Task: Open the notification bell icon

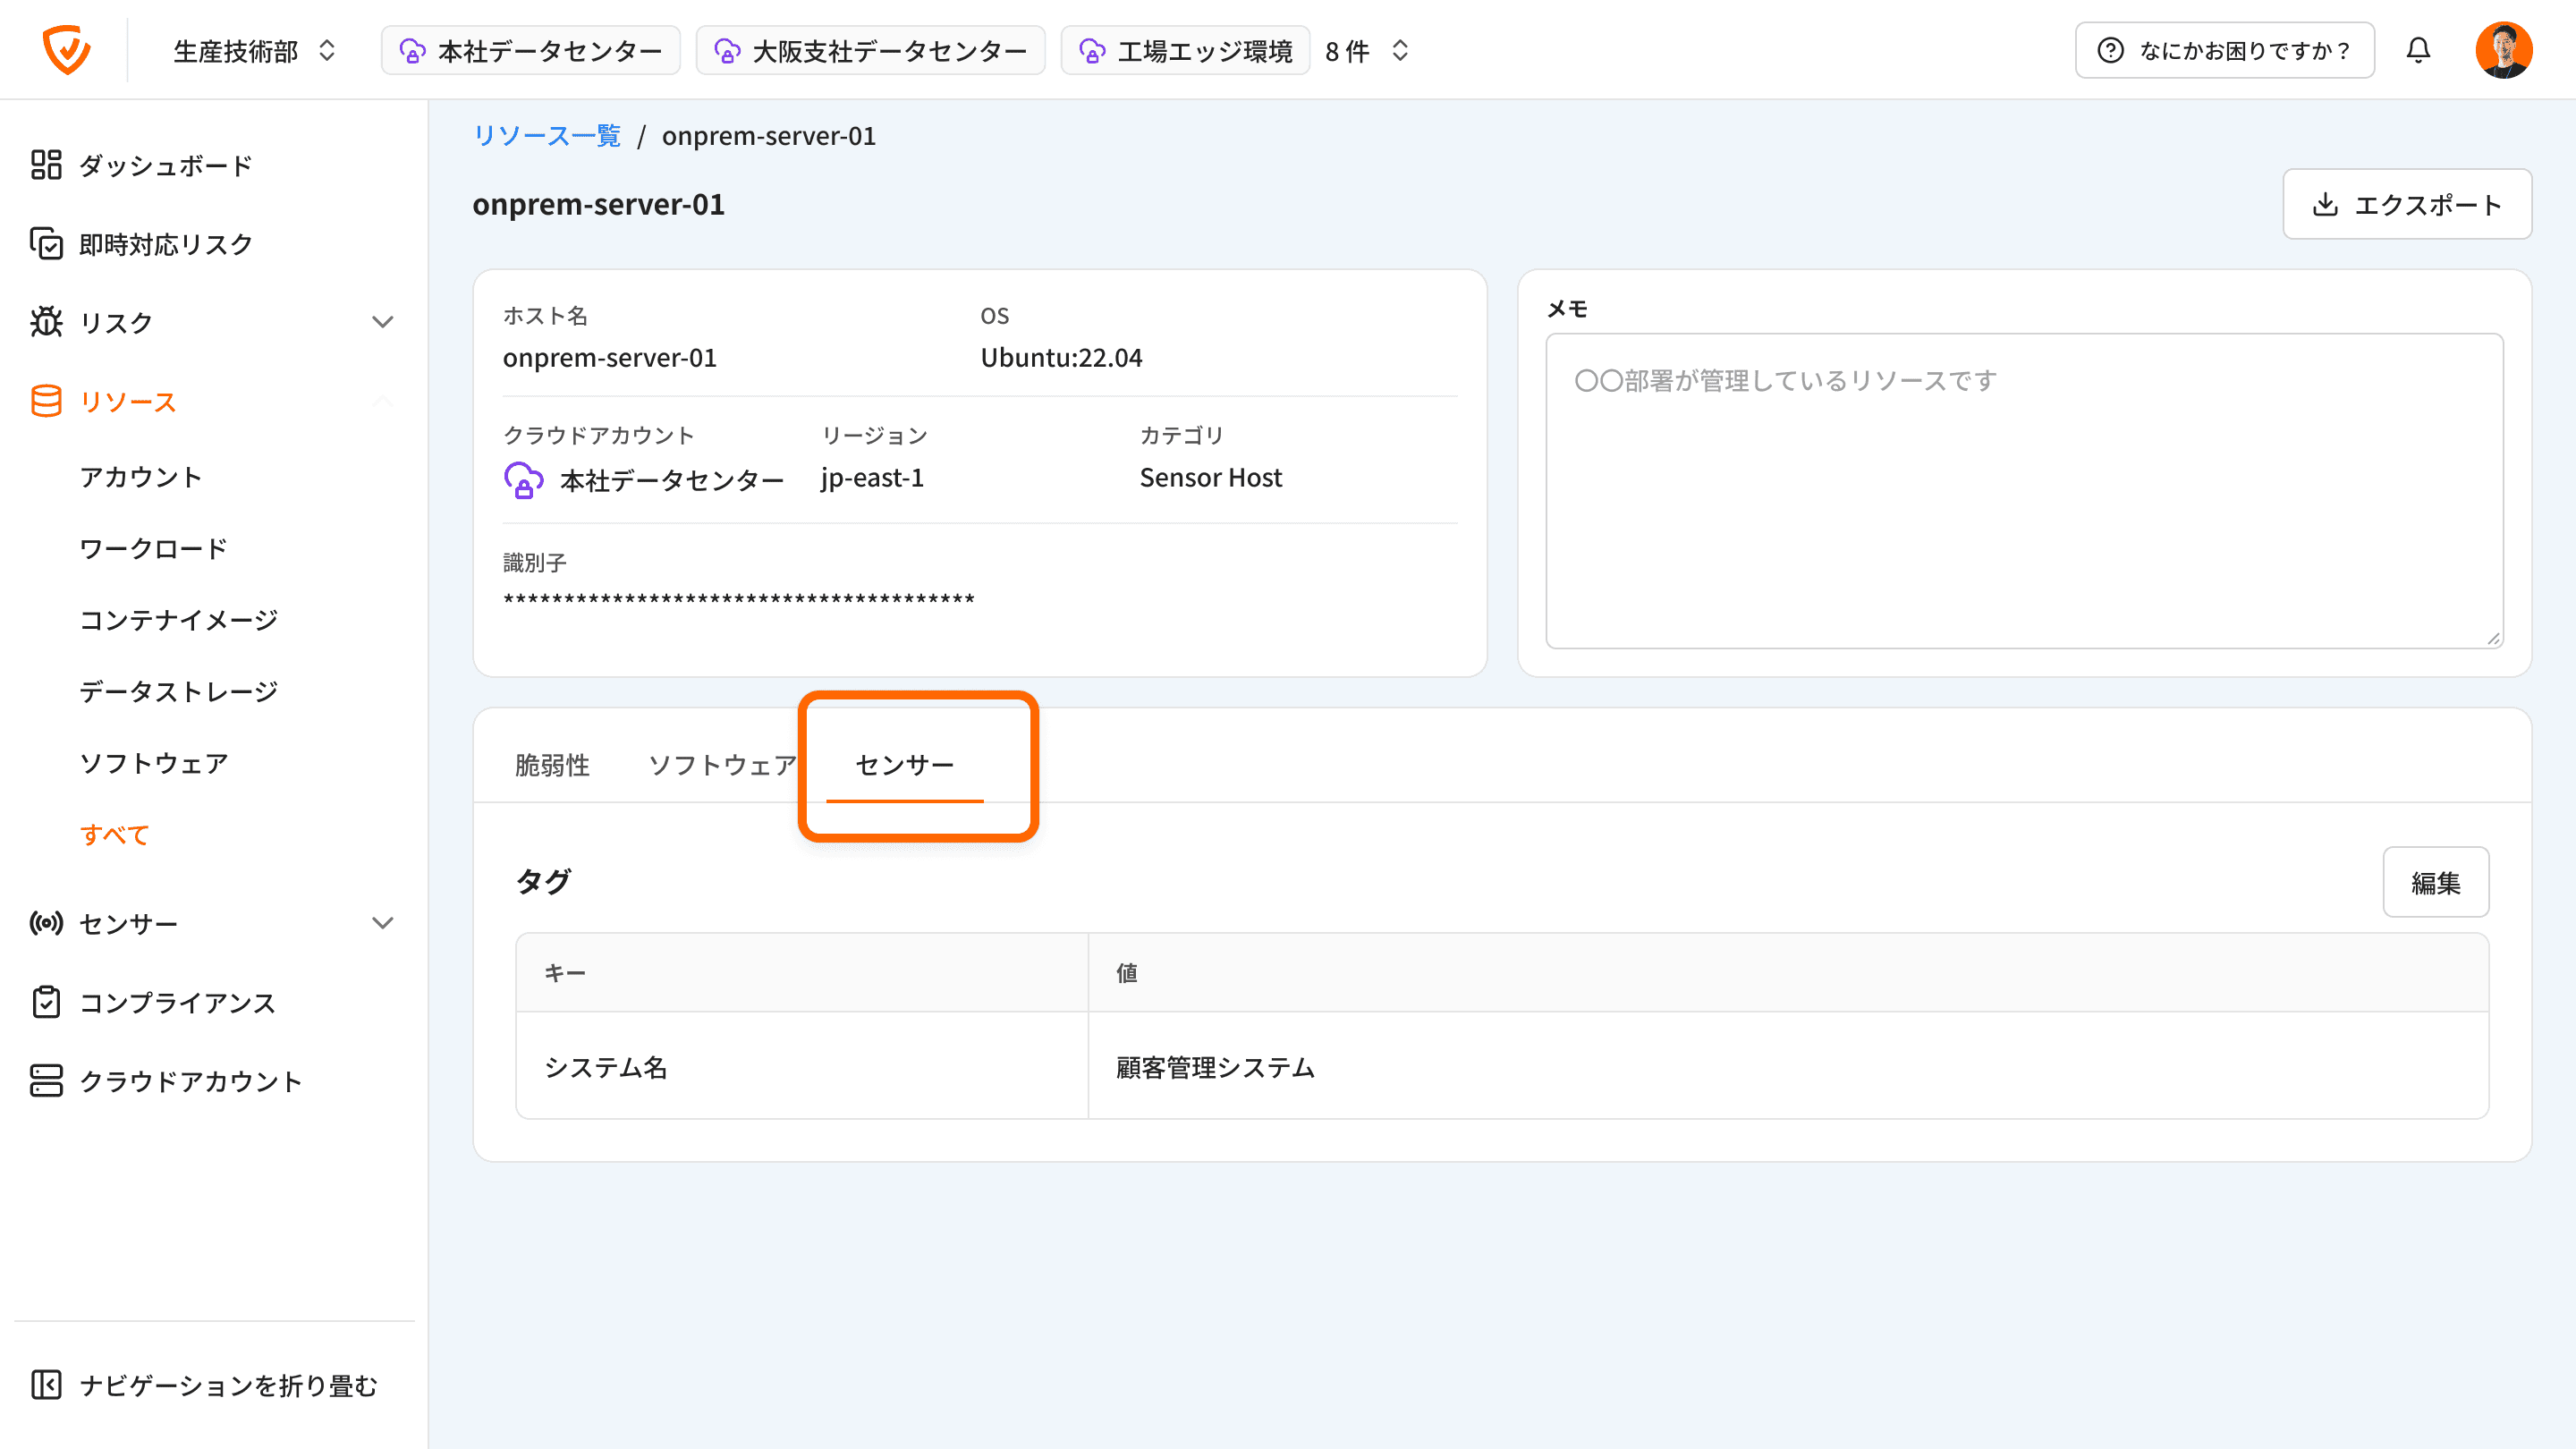Action: click(x=2418, y=50)
